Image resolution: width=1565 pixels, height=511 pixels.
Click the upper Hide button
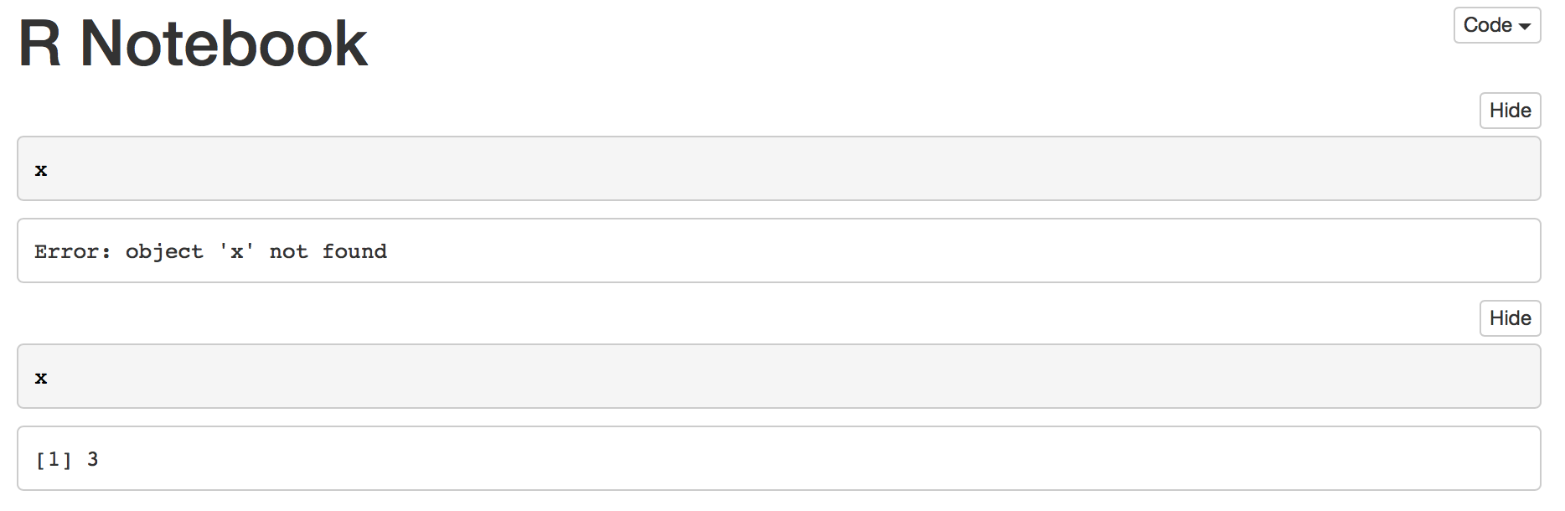point(1510,111)
